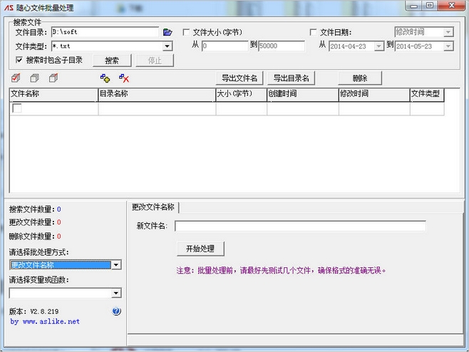The image size is (469, 352).
Task: Click the 开始处理 button
Action: (200, 249)
